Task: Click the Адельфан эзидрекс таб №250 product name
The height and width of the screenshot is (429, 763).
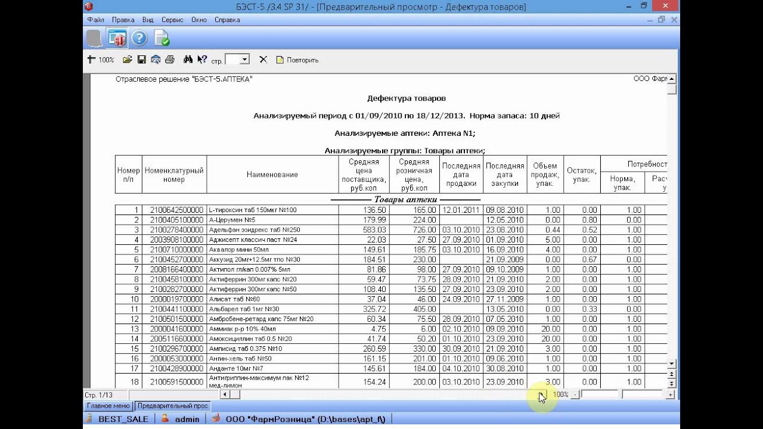Action: click(x=255, y=229)
